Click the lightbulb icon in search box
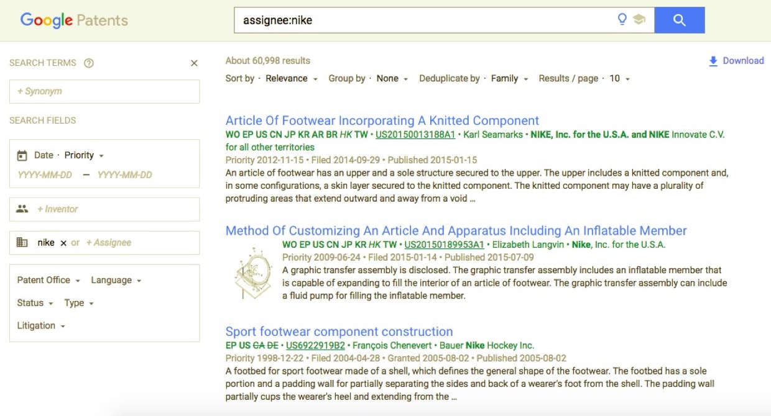 point(622,20)
